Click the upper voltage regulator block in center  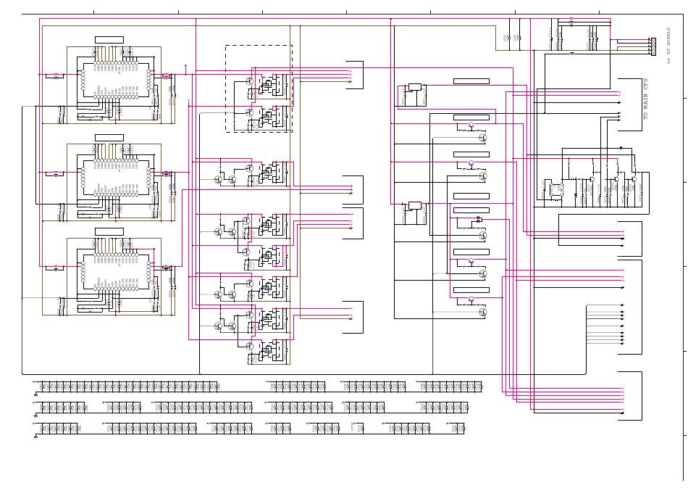pos(415,87)
